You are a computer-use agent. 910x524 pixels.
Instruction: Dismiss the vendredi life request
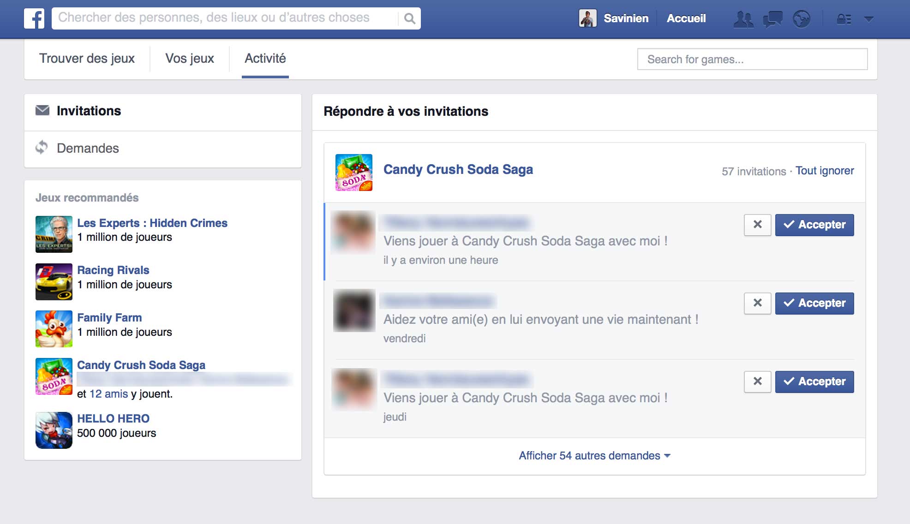[x=757, y=303]
